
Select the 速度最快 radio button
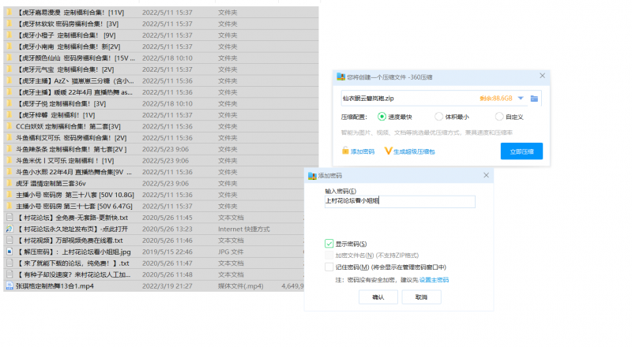pyautogui.click(x=382, y=116)
